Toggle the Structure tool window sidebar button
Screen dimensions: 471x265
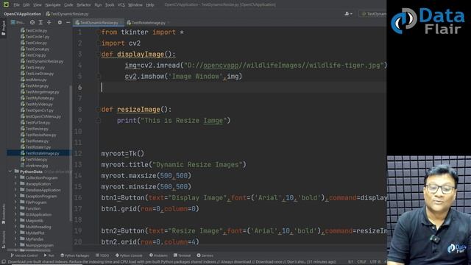(x=4, y=239)
